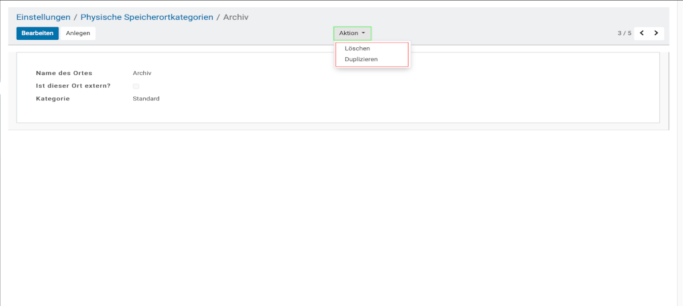Click the 'Name des Ortes' label
Screen dimensions: 683x306
pos(64,73)
